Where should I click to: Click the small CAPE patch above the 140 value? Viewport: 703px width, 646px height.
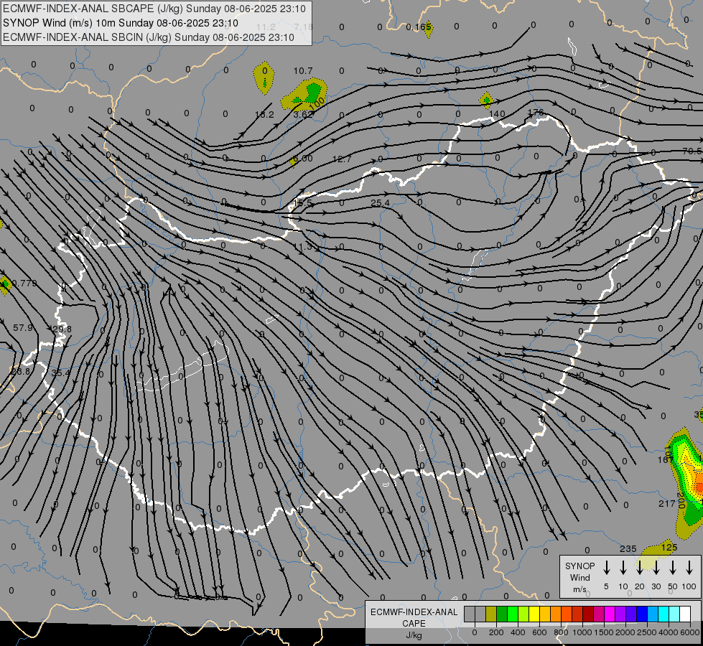point(486,100)
